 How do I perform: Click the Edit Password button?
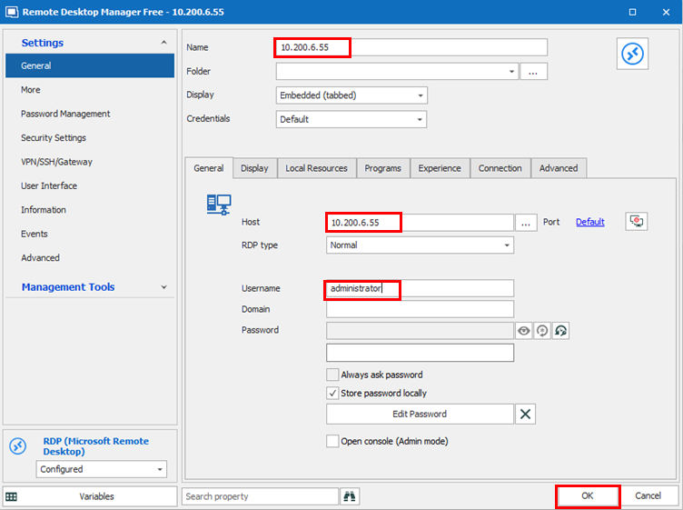[x=420, y=414]
